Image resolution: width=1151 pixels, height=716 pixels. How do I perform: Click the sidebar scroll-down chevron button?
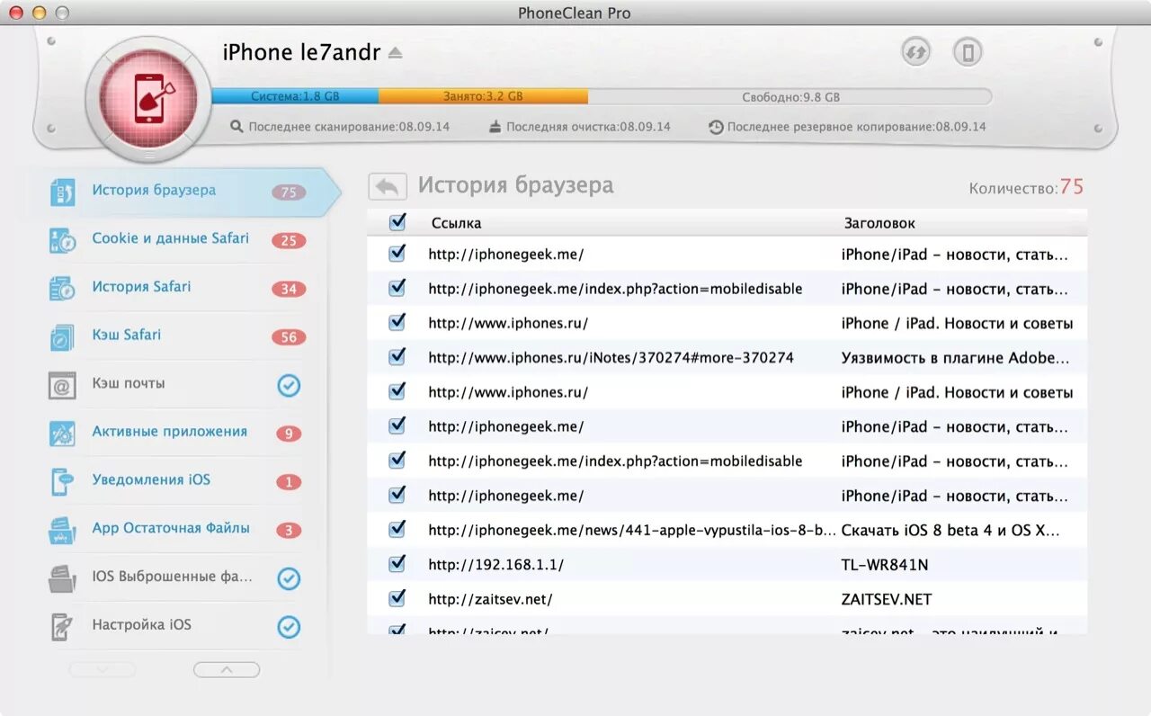tap(103, 669)
